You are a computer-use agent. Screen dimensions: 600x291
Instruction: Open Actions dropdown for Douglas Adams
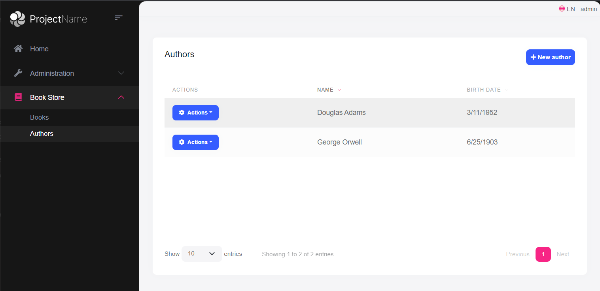tap(195, 113)
